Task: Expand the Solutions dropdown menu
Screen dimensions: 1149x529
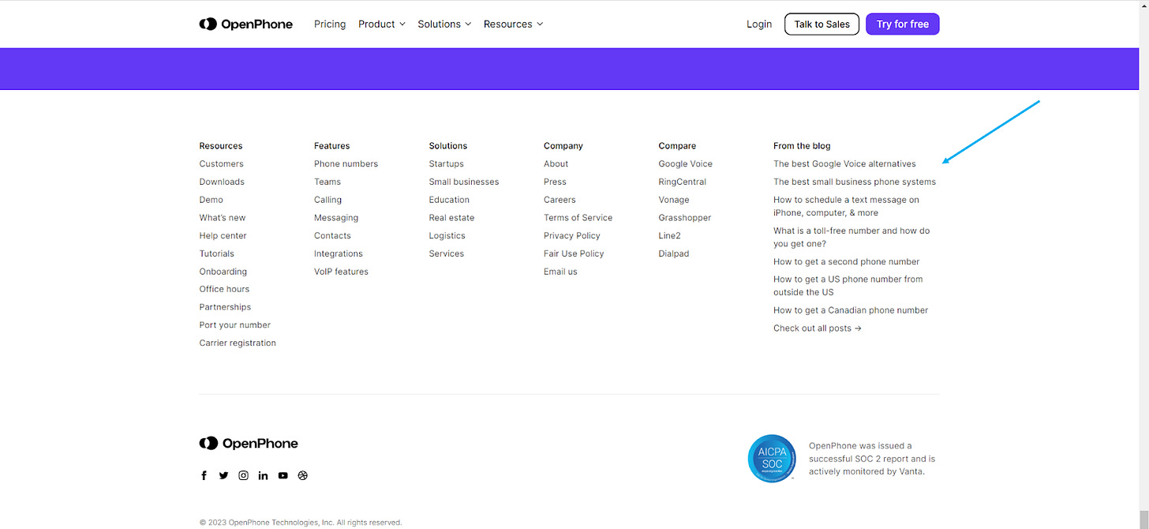Action: (444, 24)
